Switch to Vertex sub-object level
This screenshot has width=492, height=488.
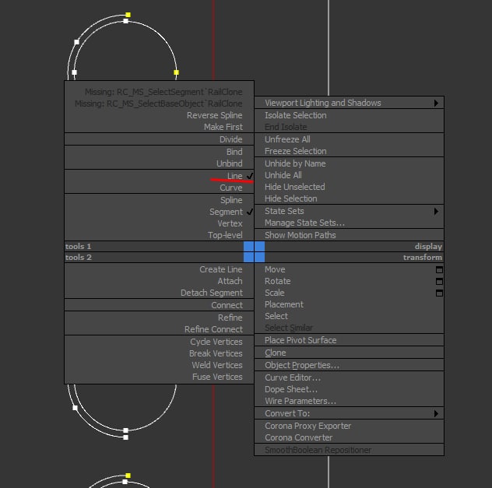(x=230, y=223)
